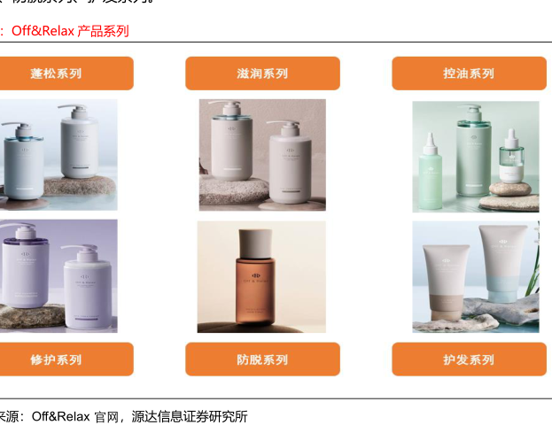Select the purple pump bottles product image
Image resolution: width=552 pixels, height=425 pixels.
point(58,276)
